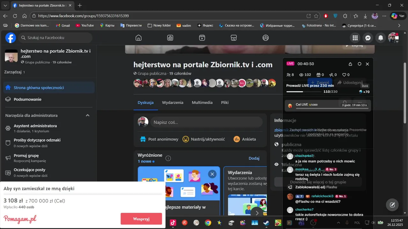Open Facebook notifications bell
Screen dimensions: 408x229
381,38
